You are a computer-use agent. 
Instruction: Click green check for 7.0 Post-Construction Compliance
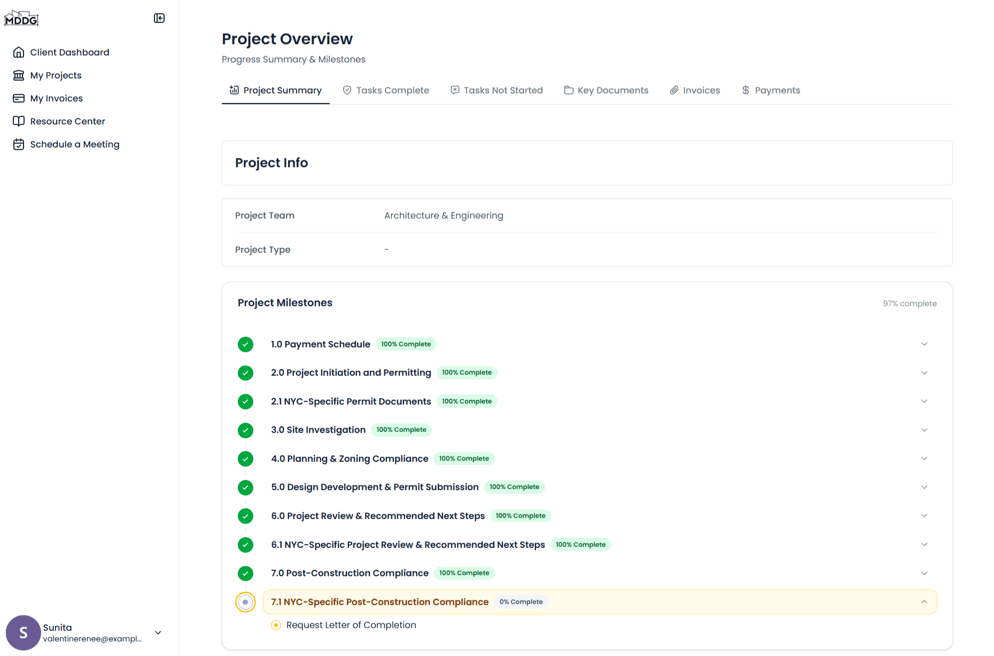tap(245, 573)
